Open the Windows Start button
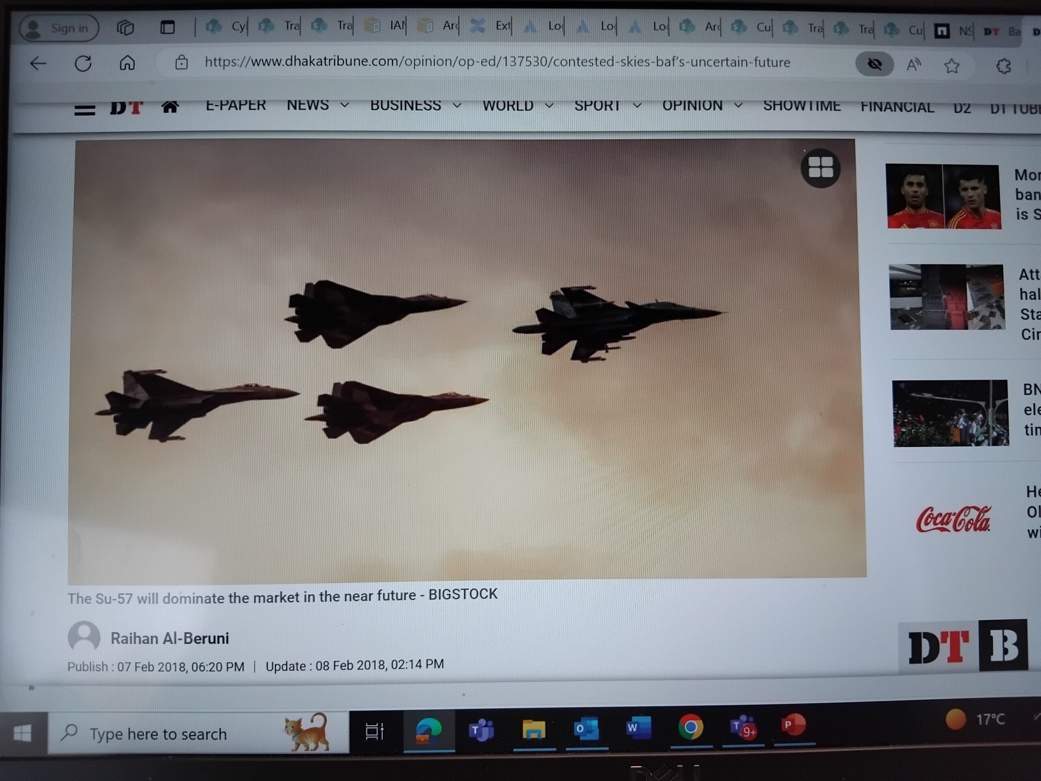This screenshot has width=1041, height=781. click(x=23, y=733)
